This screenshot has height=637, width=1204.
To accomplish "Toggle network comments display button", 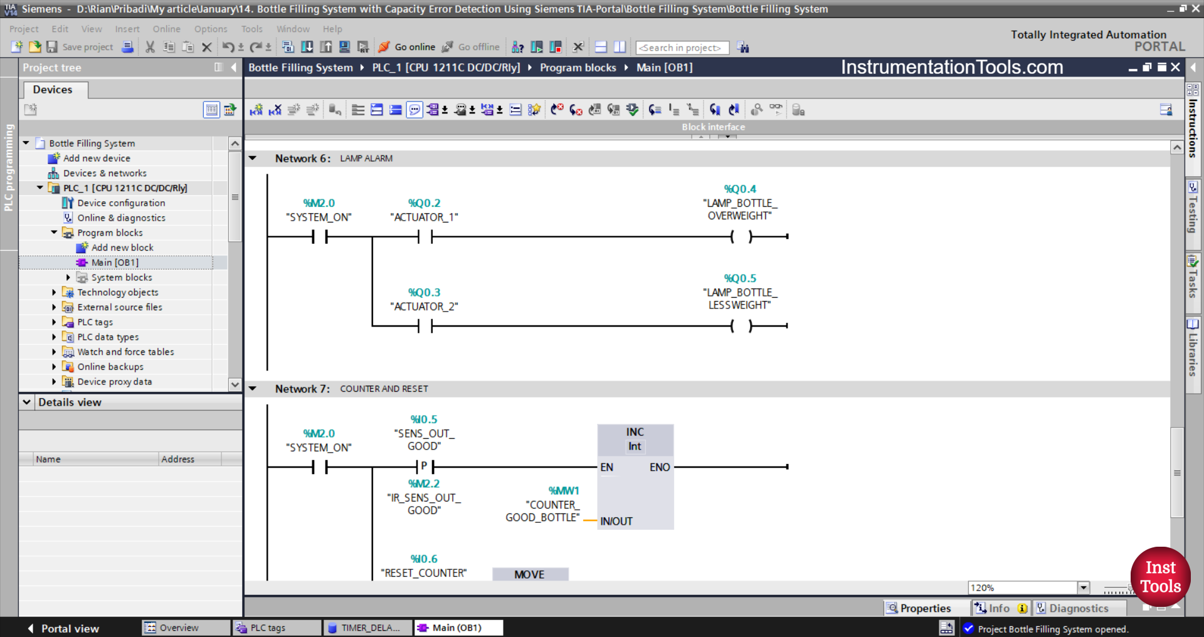I will click(x=415, y=110).
